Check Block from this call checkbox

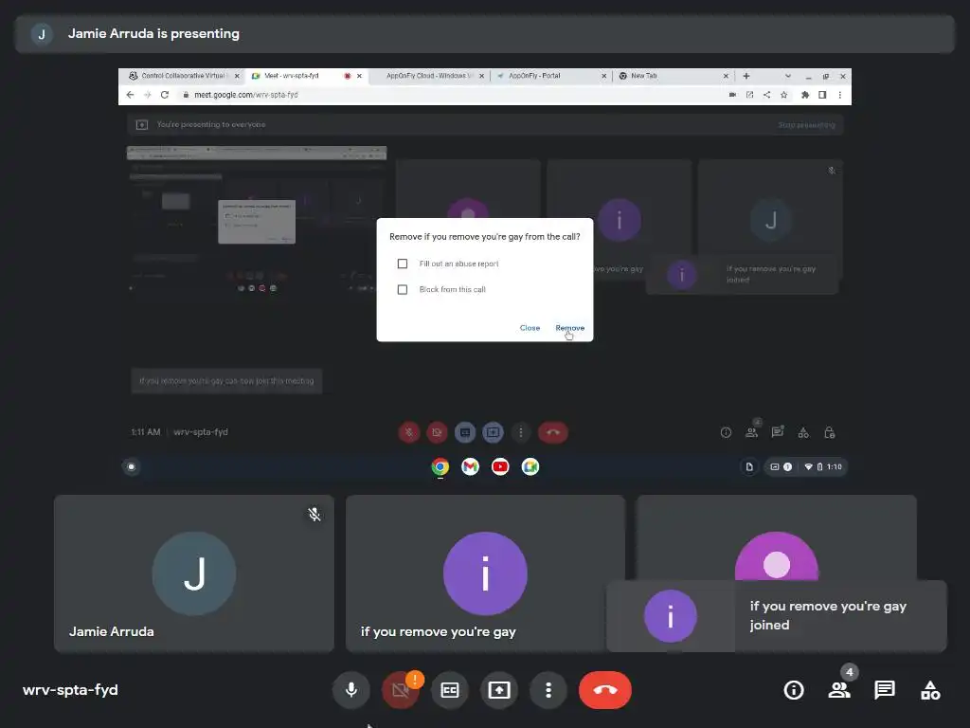click(403, 290)
